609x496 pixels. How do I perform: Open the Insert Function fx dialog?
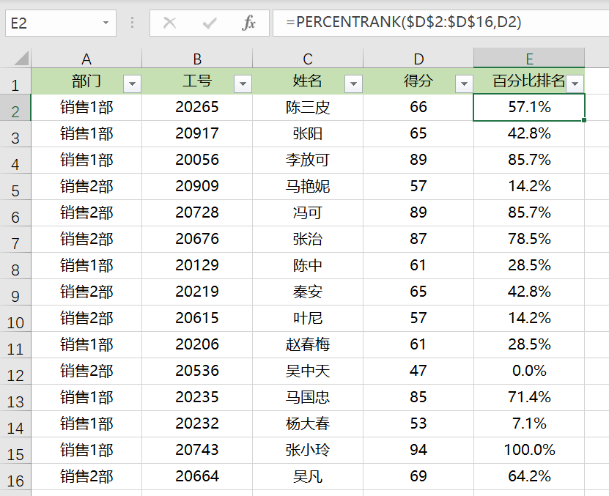coord(248,23)
